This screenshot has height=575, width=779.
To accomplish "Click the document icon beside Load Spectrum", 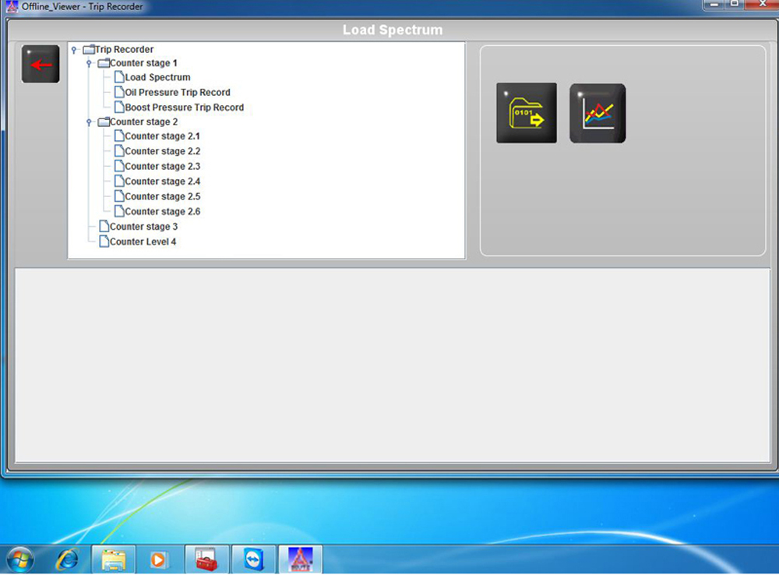I will [x=119, y=77].
